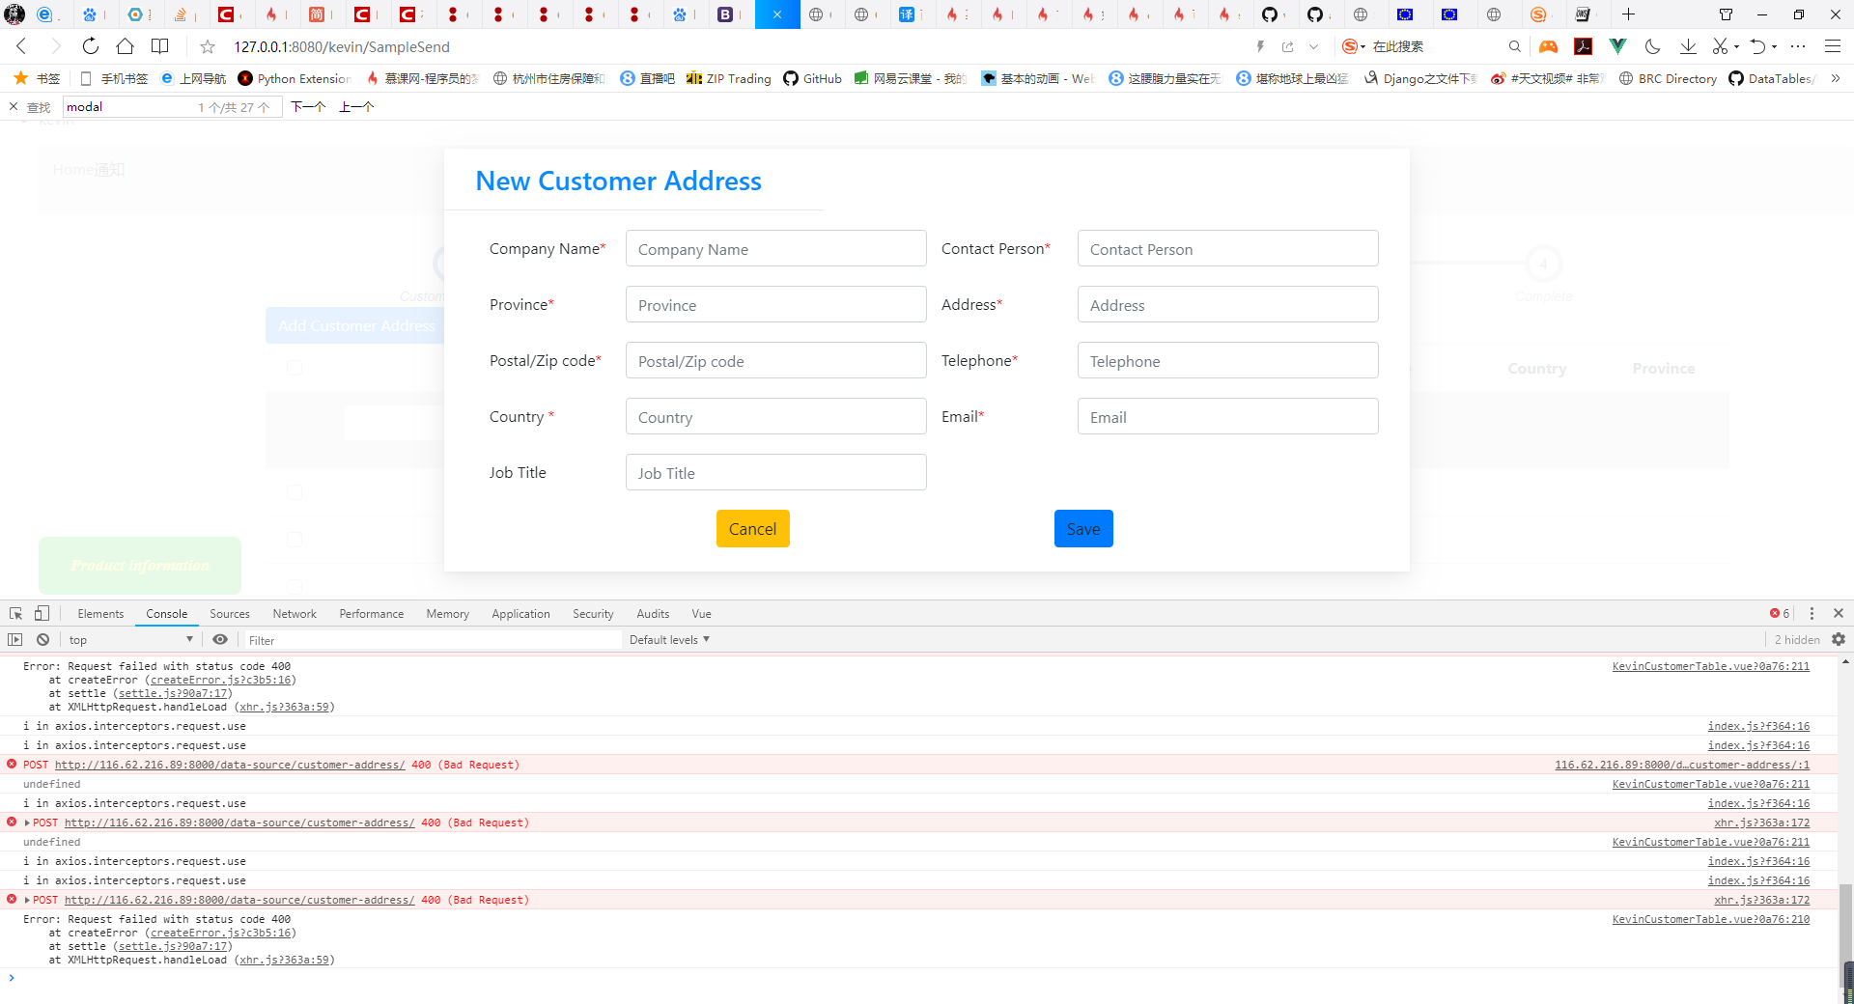
Task: Open the ZIP Trading bookmark
Action: tap(729, 78)
